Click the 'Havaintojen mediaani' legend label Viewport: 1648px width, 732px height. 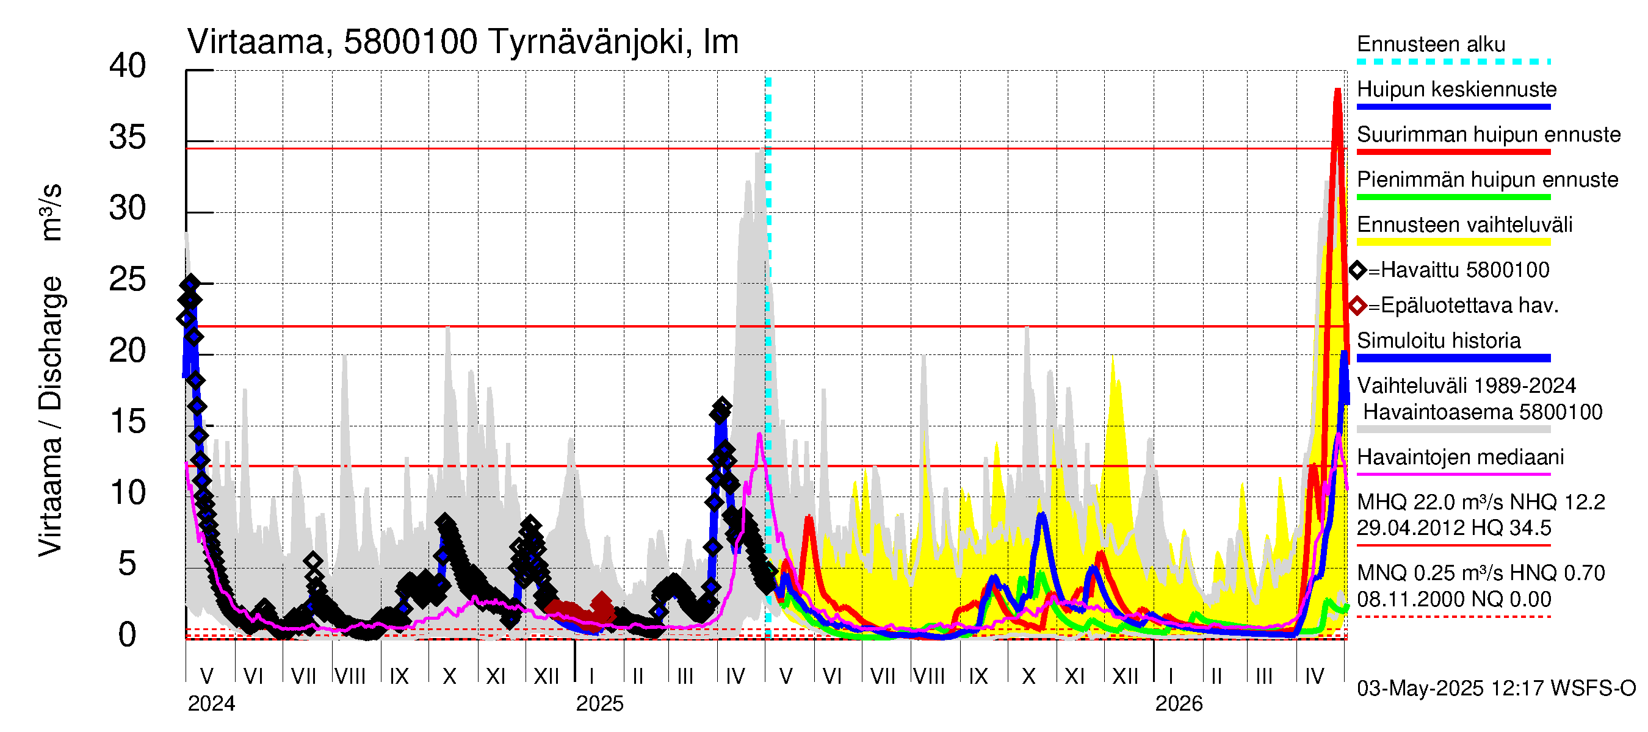(x=1461, y=457)
